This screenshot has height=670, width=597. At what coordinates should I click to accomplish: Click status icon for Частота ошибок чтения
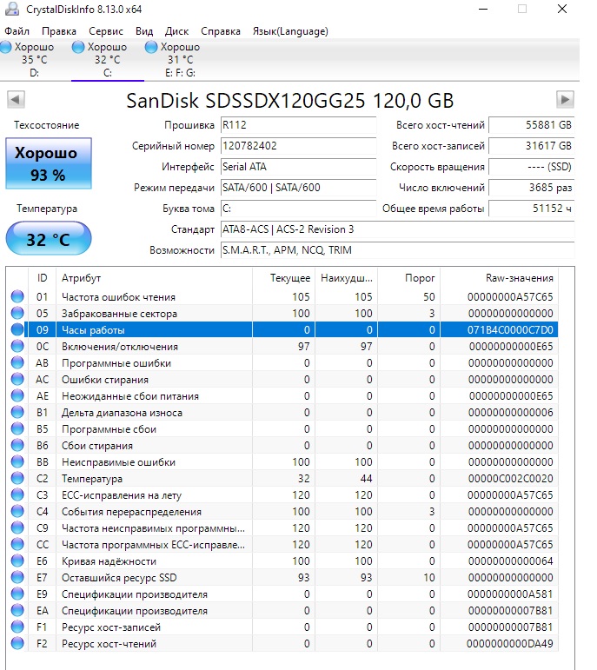17,296
